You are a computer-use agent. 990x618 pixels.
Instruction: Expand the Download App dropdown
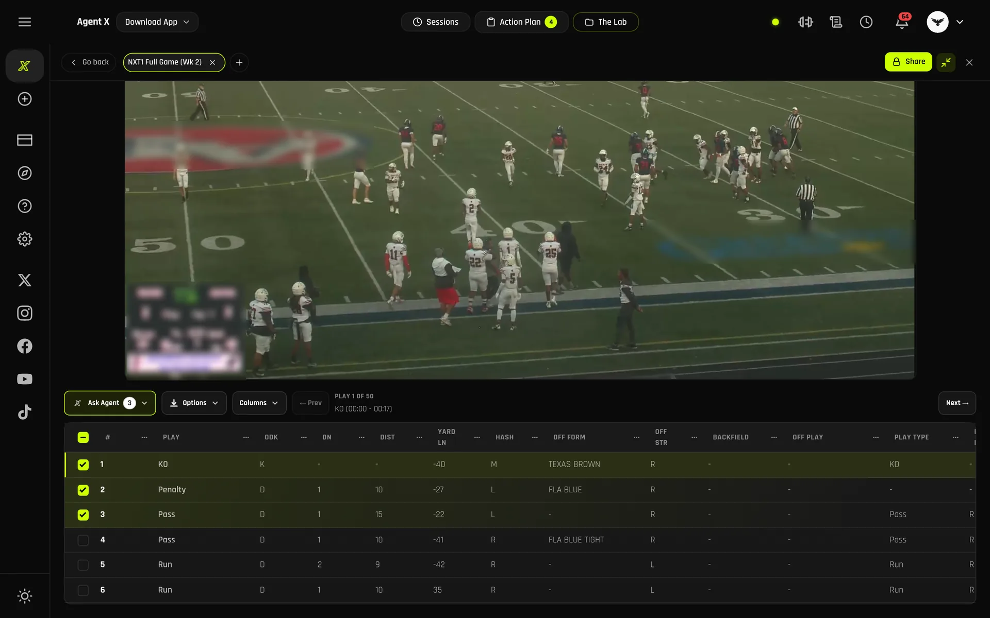(157, 22)
